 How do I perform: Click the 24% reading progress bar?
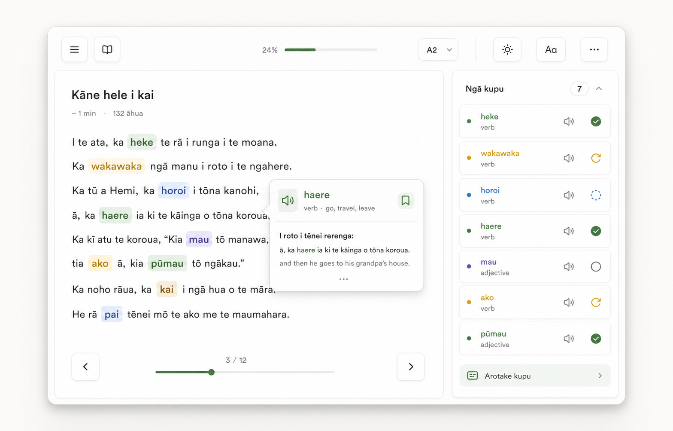click(330, 50)
